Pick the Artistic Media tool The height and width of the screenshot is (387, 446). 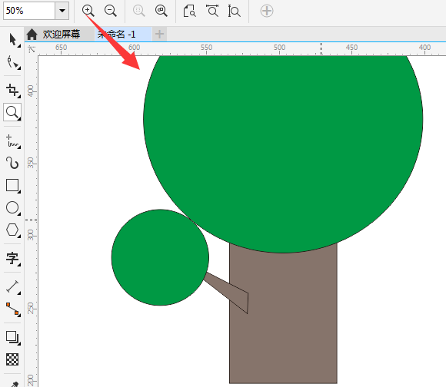[x=12, y=163]
